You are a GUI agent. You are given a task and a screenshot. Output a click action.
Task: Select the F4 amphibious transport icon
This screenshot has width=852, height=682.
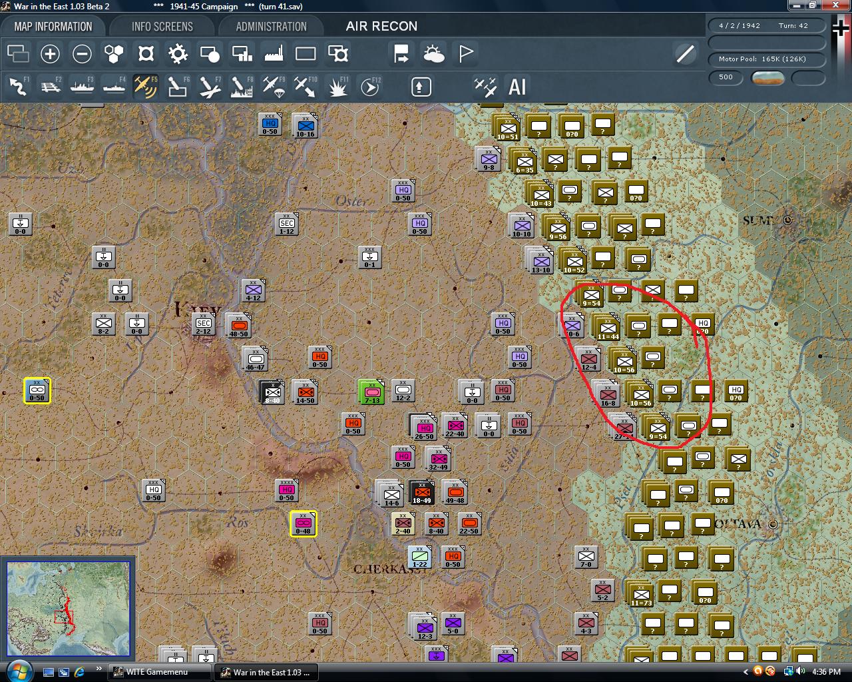point(114,87)
